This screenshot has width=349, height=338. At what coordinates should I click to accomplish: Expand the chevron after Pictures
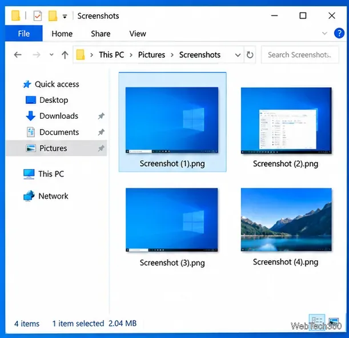(x=172, y=55)
